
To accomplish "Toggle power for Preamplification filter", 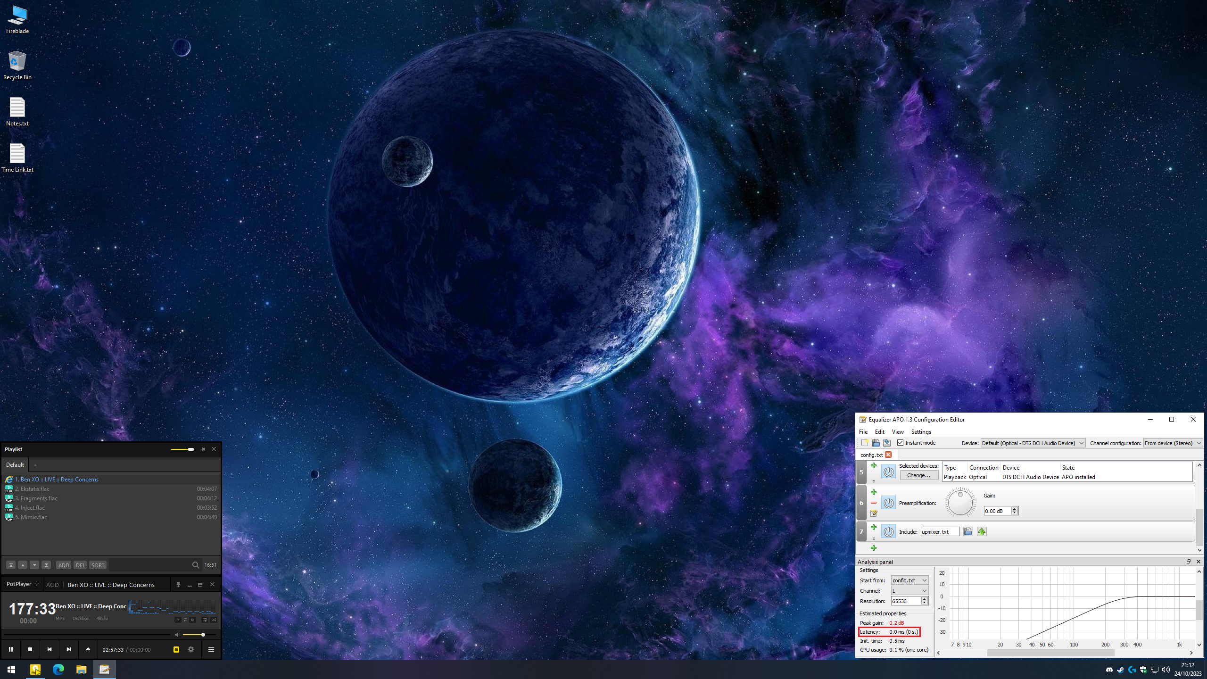I will coord(888,503).
